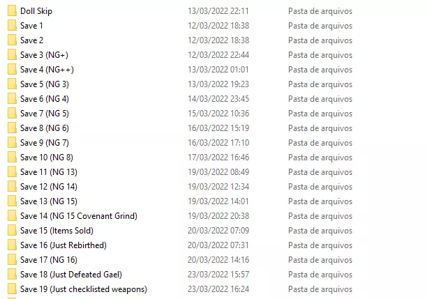
Task: Click the Save 10 (NG 8) folder icon
Action: [12, 158]
